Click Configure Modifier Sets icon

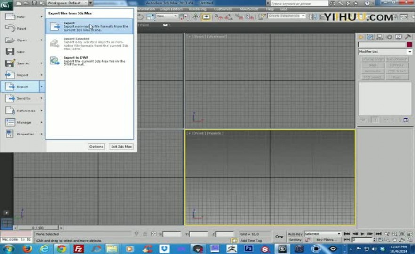coord(406,120)
